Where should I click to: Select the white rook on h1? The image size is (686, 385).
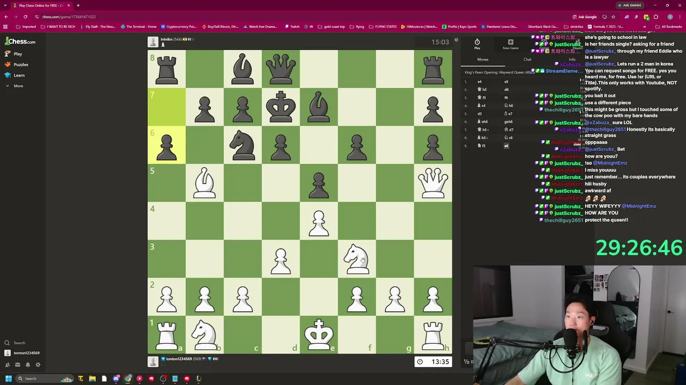click(433, 335)
